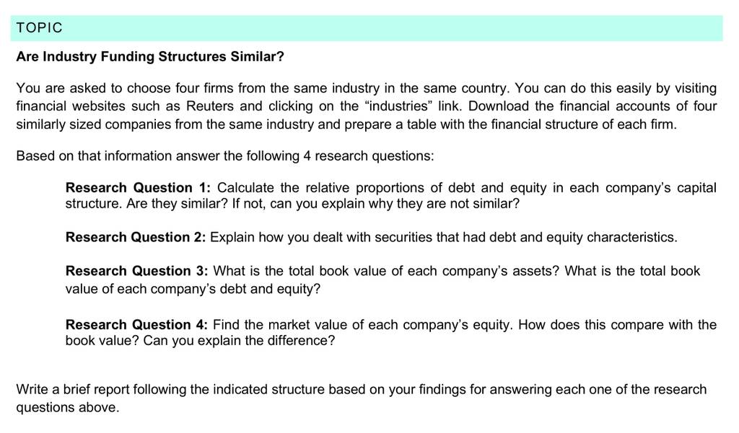Click the Research Question 1 label
Screen dimensions: 739x433
138,188
